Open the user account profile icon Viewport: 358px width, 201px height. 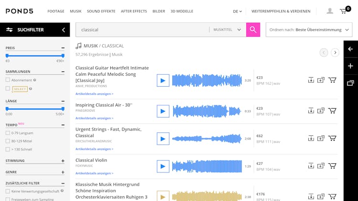pyautogui.click(x=330, y=11)
